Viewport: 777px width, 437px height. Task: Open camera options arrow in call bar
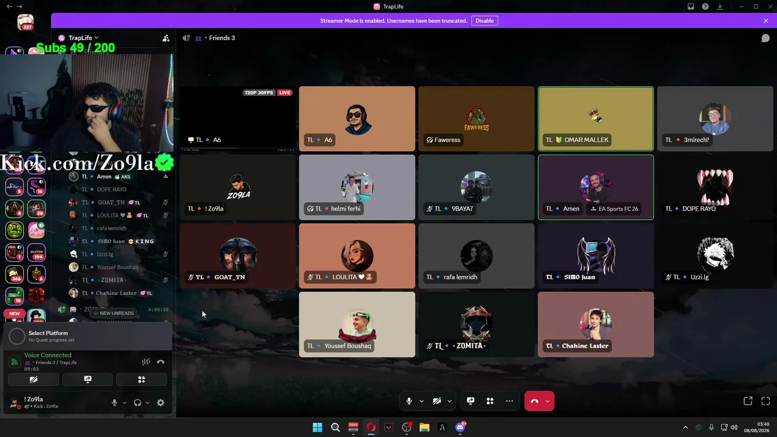tap(449, 401)
